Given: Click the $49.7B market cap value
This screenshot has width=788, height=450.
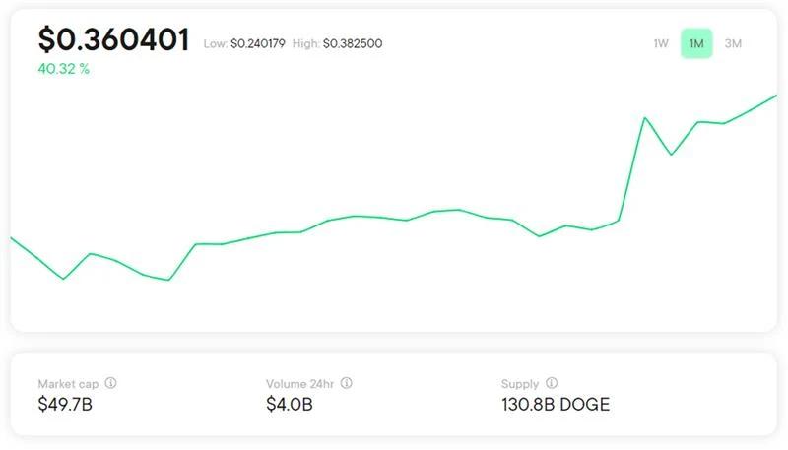Looking at the screenshot, I should (65, 405).
